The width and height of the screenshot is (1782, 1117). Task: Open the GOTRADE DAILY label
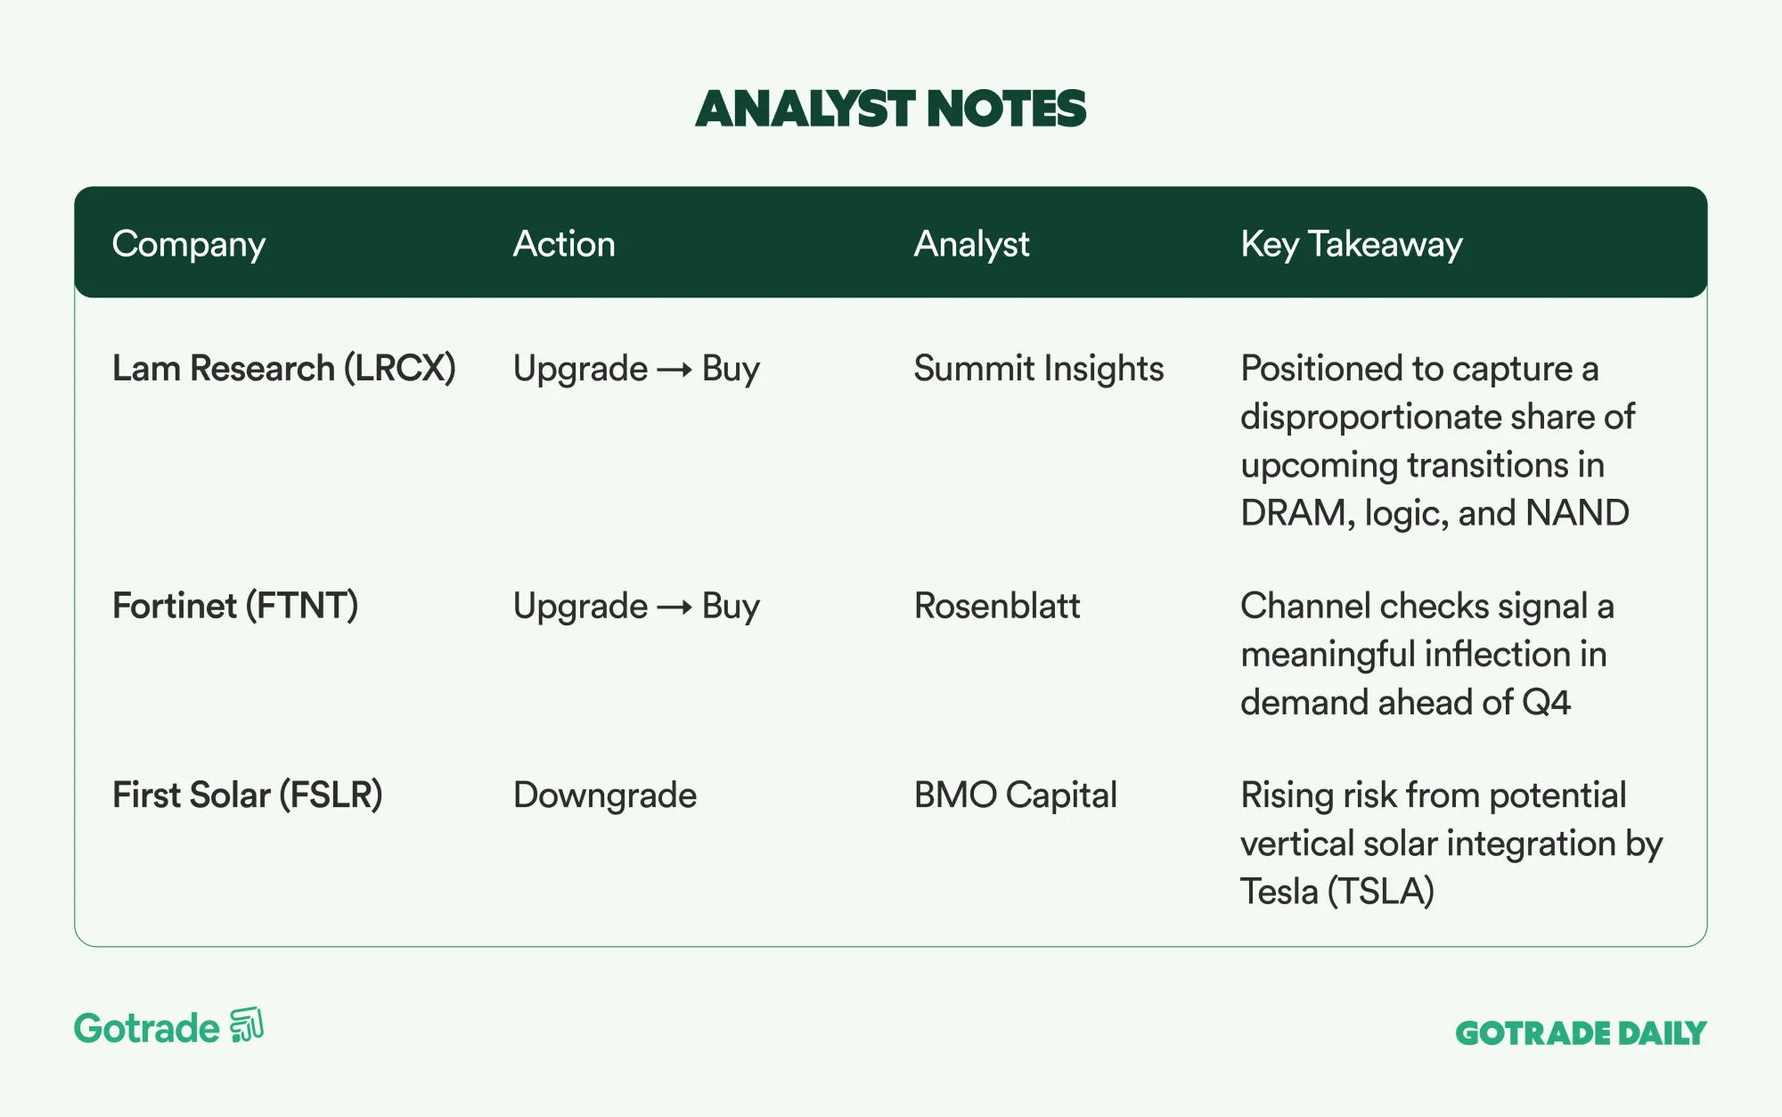click(x=1581, y=1033)
